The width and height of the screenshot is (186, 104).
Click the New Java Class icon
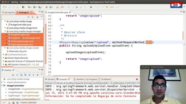click(51, 7)
